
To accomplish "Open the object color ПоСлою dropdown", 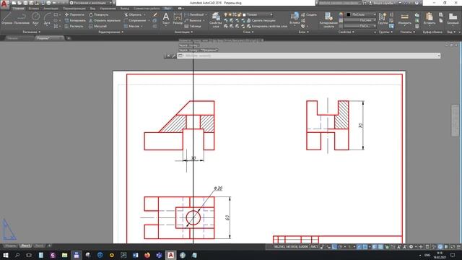I will pos(361,14).
